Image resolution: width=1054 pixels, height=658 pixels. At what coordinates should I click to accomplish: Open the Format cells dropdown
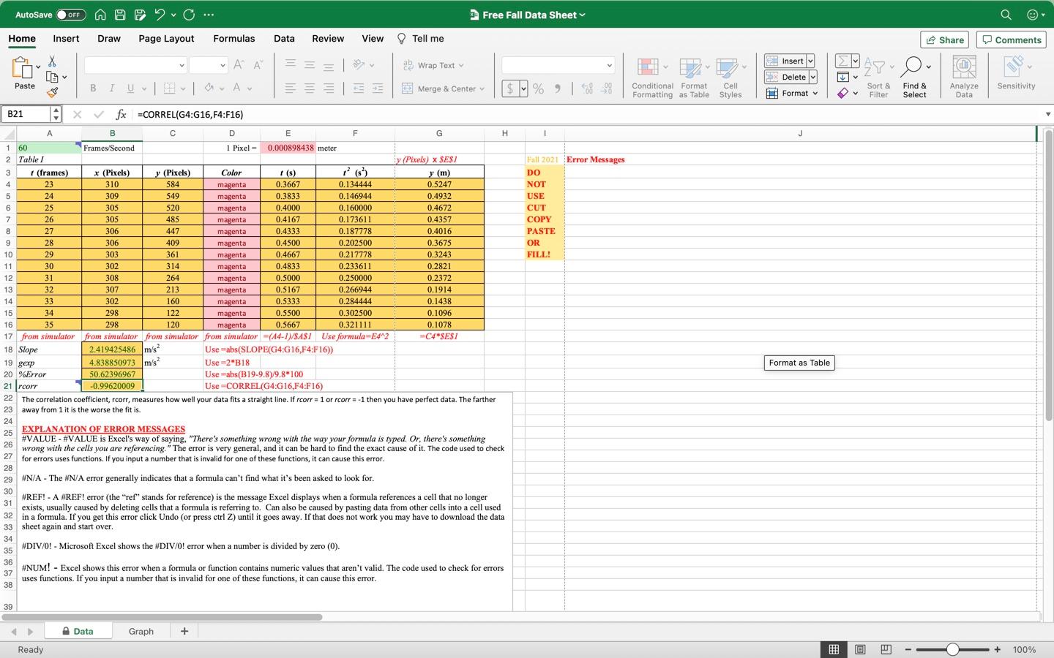[792, 93]
